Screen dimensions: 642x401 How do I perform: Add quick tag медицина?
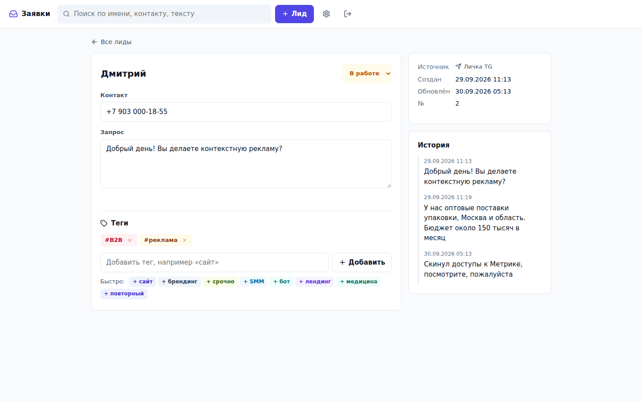358,282
